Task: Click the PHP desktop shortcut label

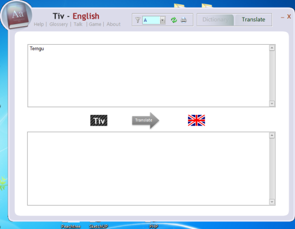Action: pos(154,226)
